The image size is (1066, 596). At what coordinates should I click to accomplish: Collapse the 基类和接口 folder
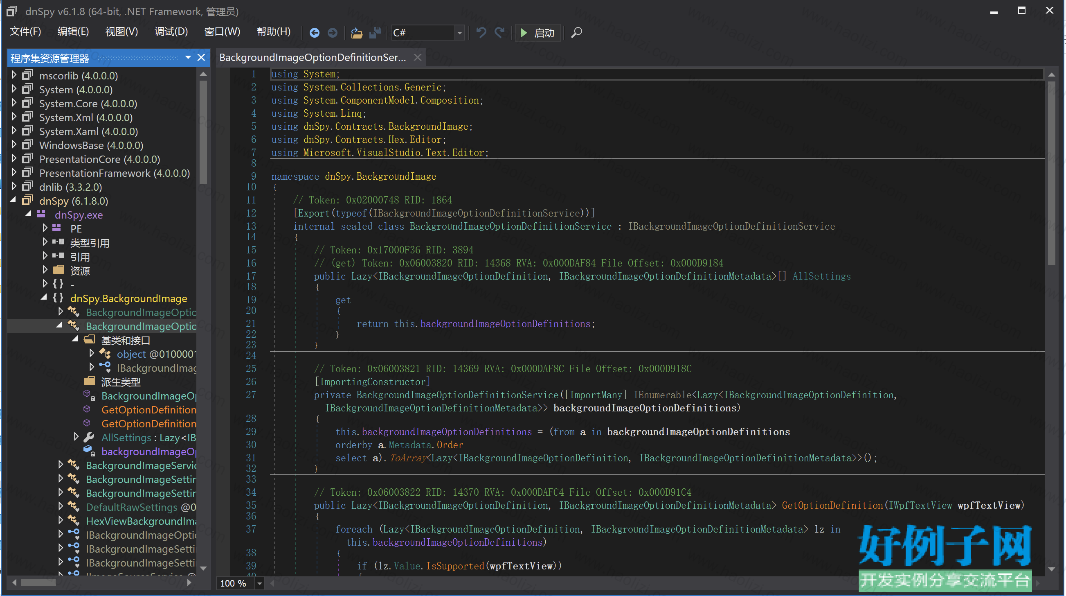coord(75,340)
